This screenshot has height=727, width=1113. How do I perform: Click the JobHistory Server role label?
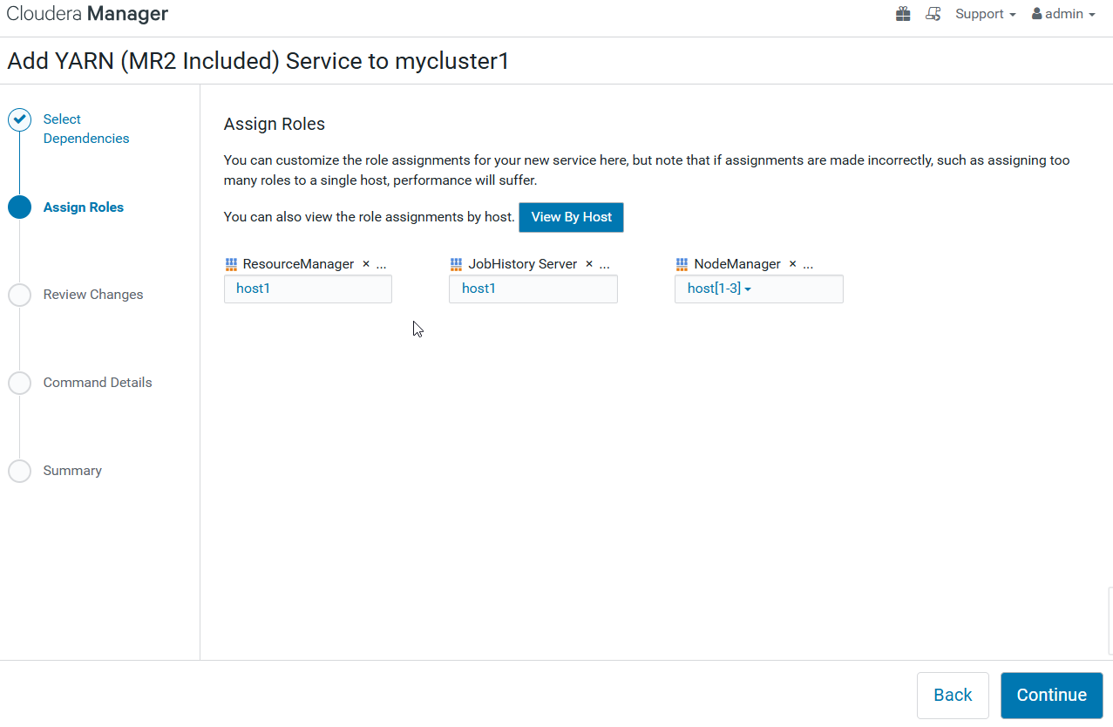tap(523, 264)
